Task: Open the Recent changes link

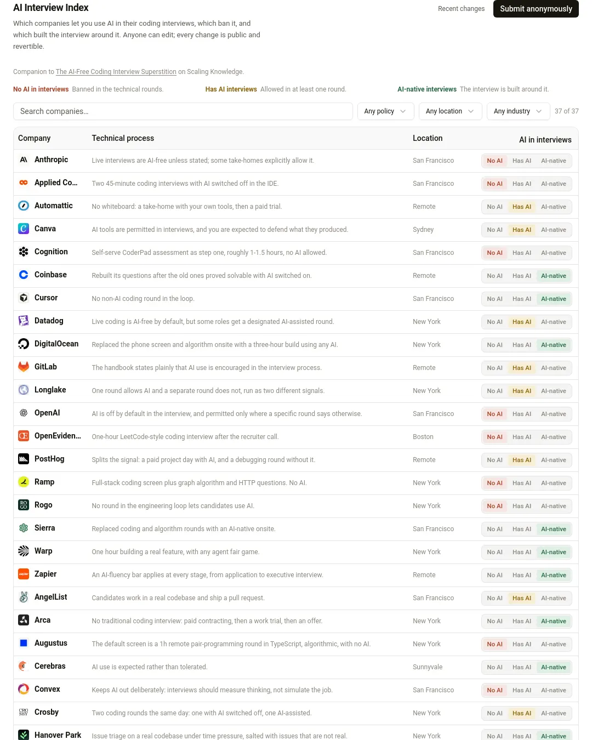Action: point(461,9)
